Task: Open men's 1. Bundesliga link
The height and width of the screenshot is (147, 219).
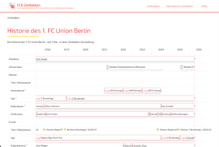Action: (78, 99)
